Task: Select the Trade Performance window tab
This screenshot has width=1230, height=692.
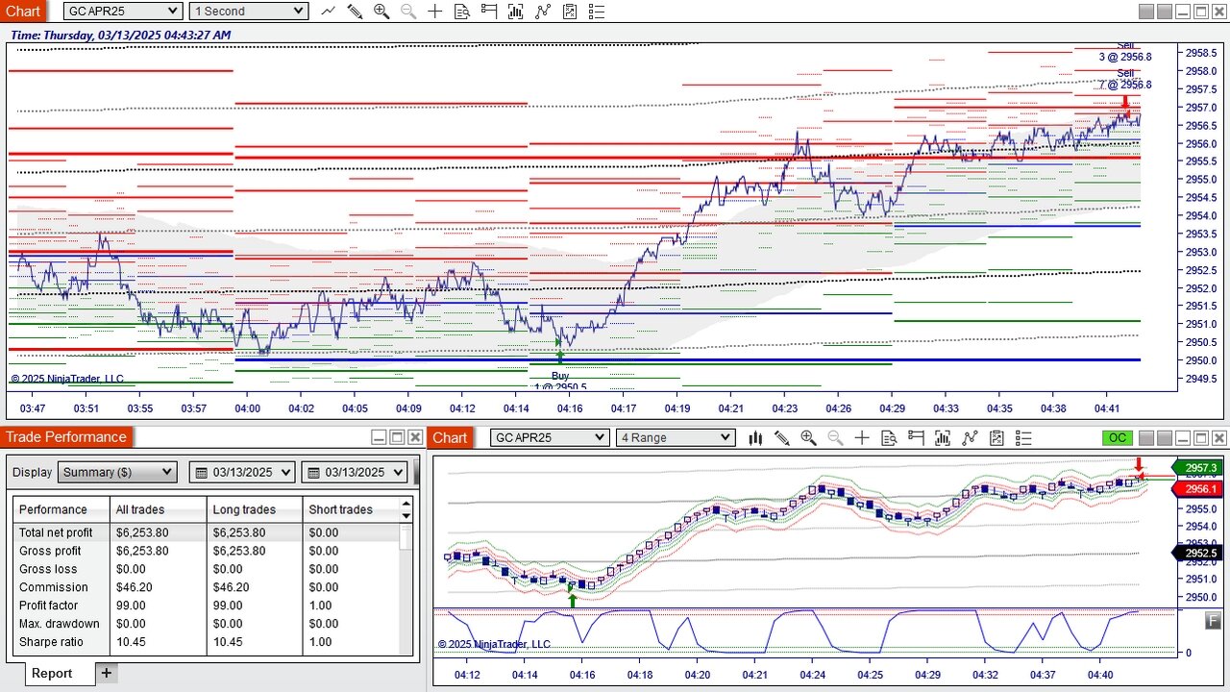Action: [x=66, y=437]
